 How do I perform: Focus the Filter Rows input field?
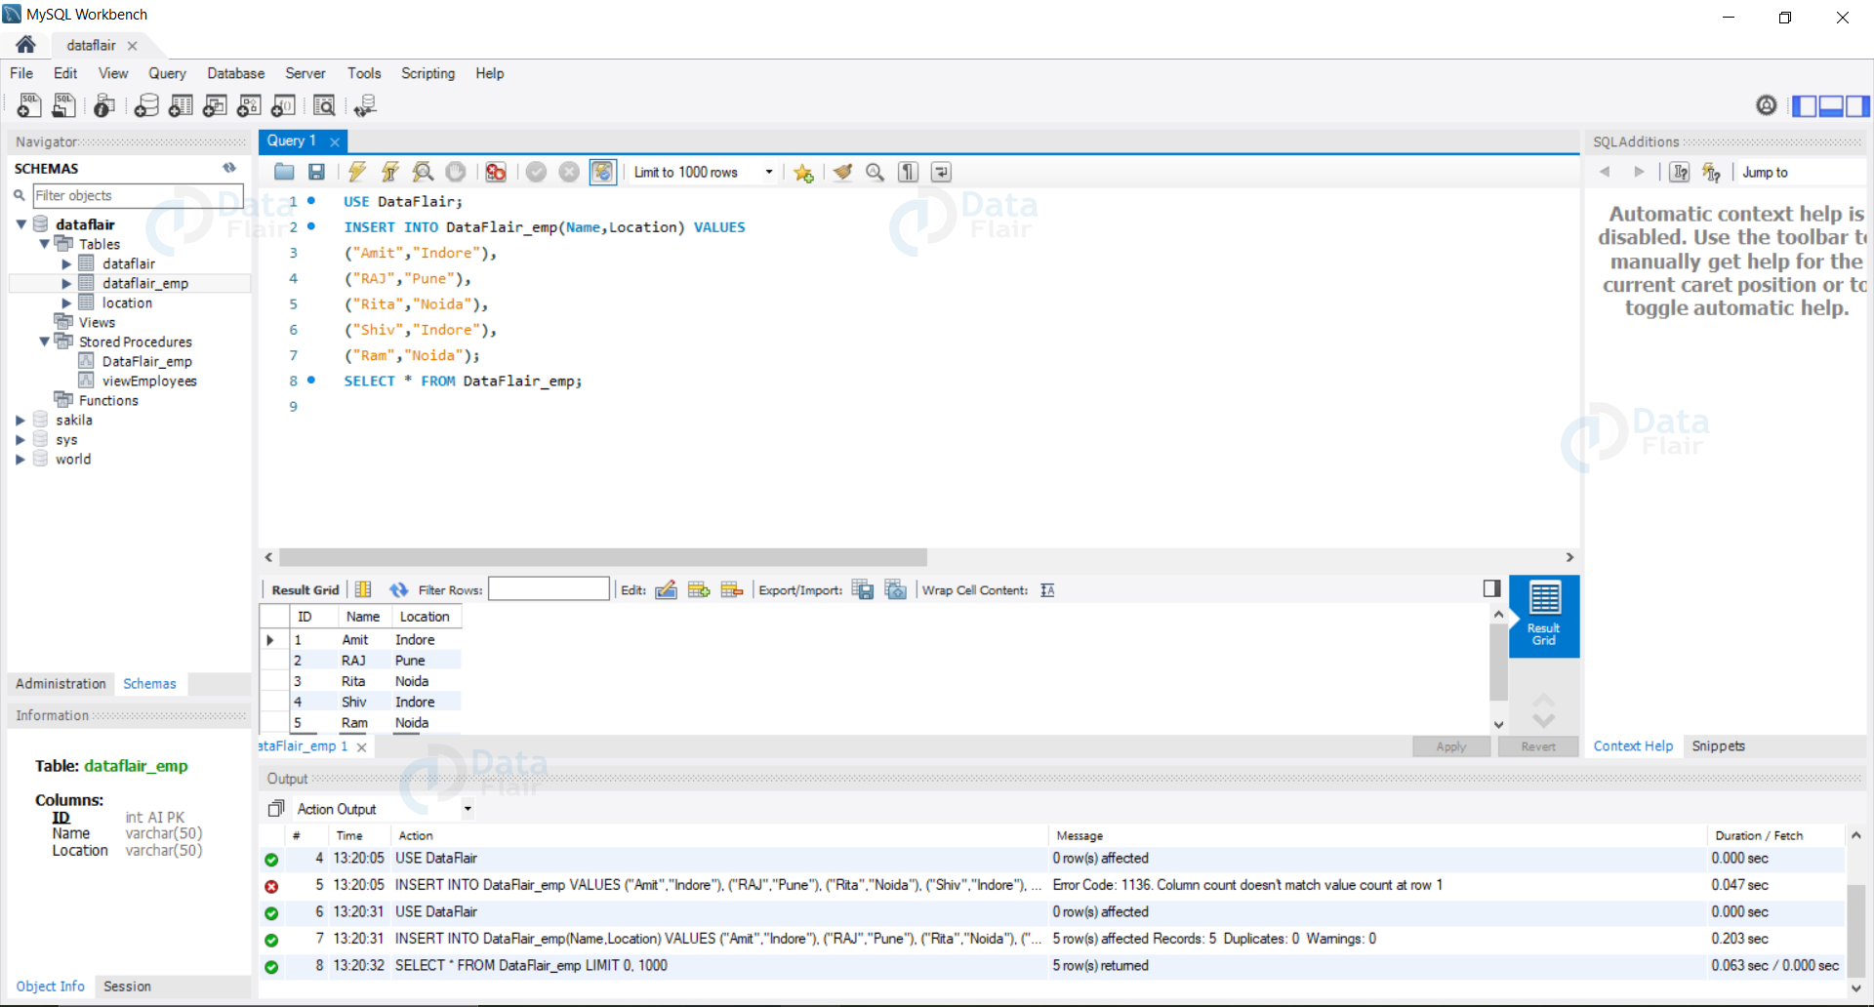pos(549,589)
